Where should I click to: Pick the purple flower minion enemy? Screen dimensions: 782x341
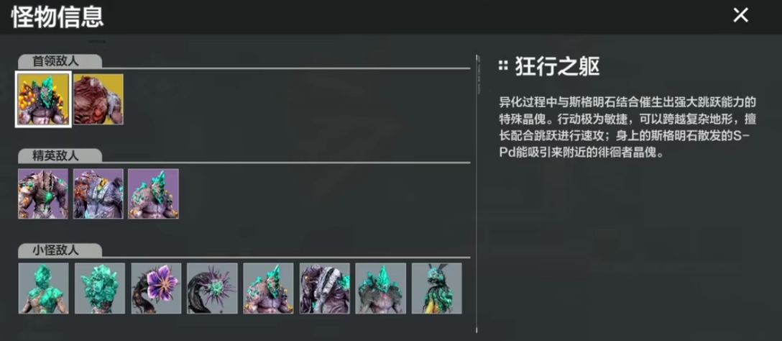156,288
